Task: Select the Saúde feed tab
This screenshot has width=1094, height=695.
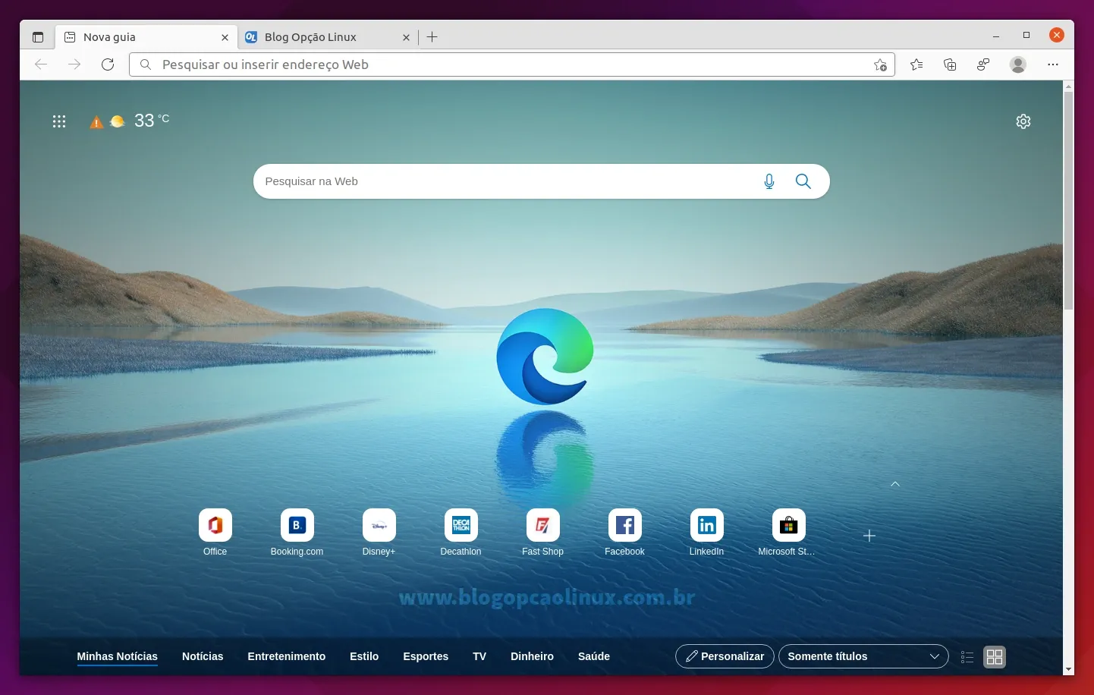Action: pos(594,656)
